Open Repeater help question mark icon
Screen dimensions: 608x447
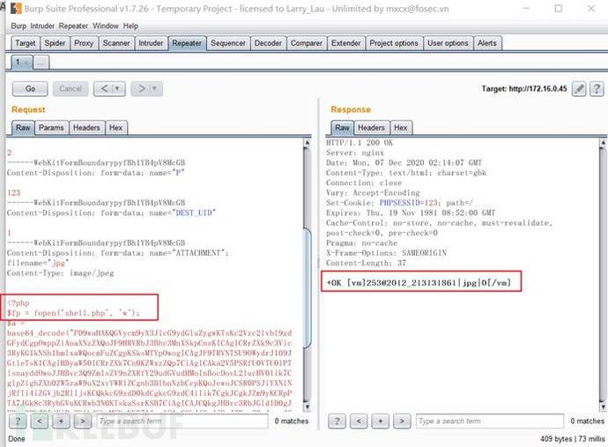(x=597, y=88)
